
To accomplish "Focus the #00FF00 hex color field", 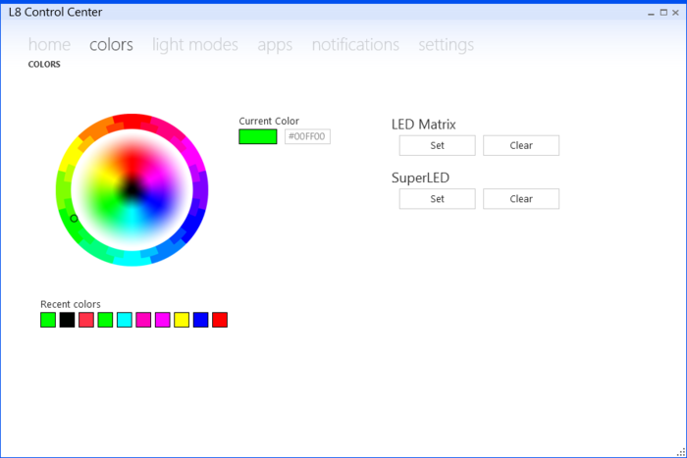I will 307,136.
